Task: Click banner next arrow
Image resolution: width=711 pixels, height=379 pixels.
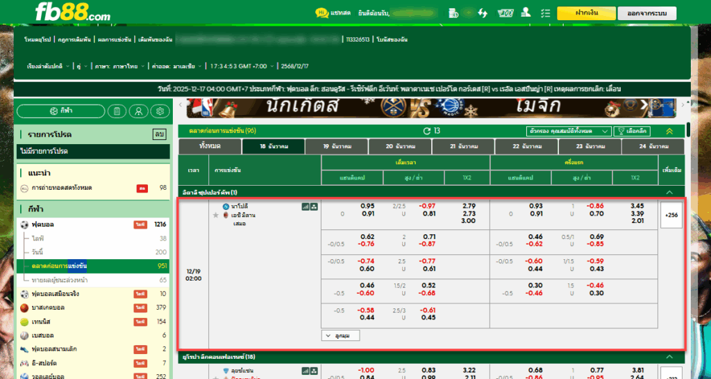Action: (x=684, y=105)
